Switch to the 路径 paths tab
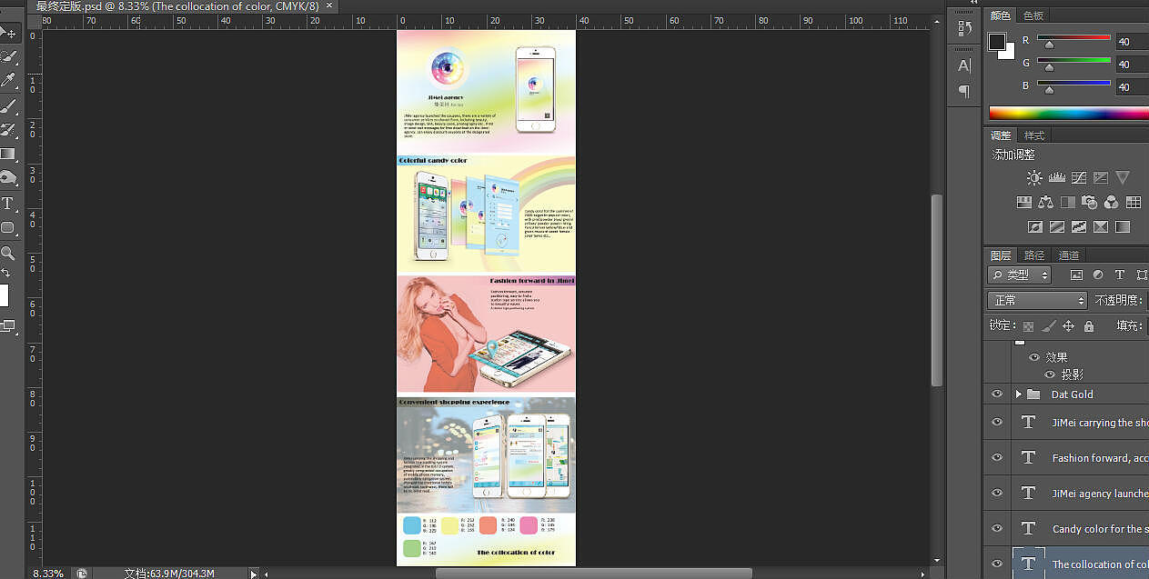This screenshot has width=1149, height=579. click(x=1034, y=255)
